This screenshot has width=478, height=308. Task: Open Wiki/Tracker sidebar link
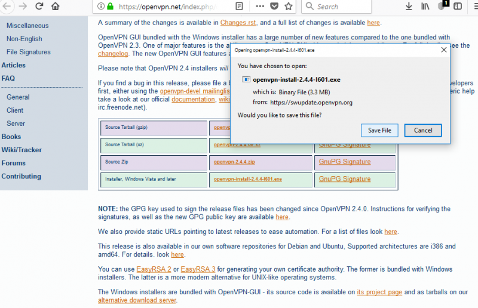coord(22,150)
